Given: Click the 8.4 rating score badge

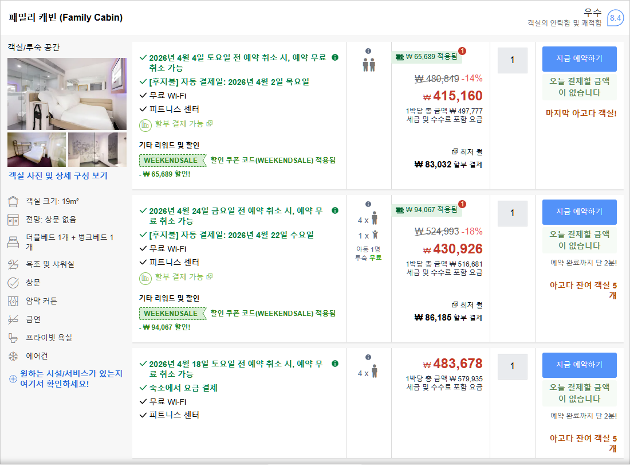Looking at the screenshot, I should (615, 18).
